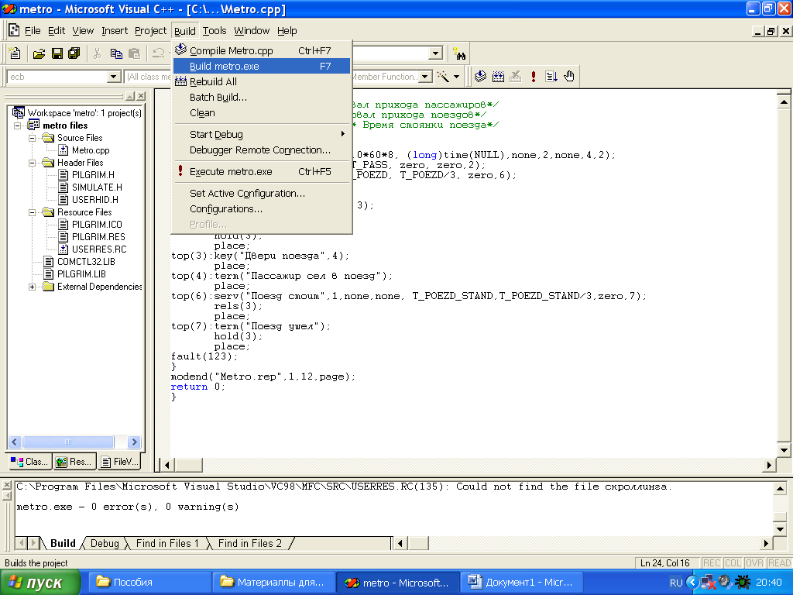Open Set Active Configuration... dialog entry

tap(262, 193)
